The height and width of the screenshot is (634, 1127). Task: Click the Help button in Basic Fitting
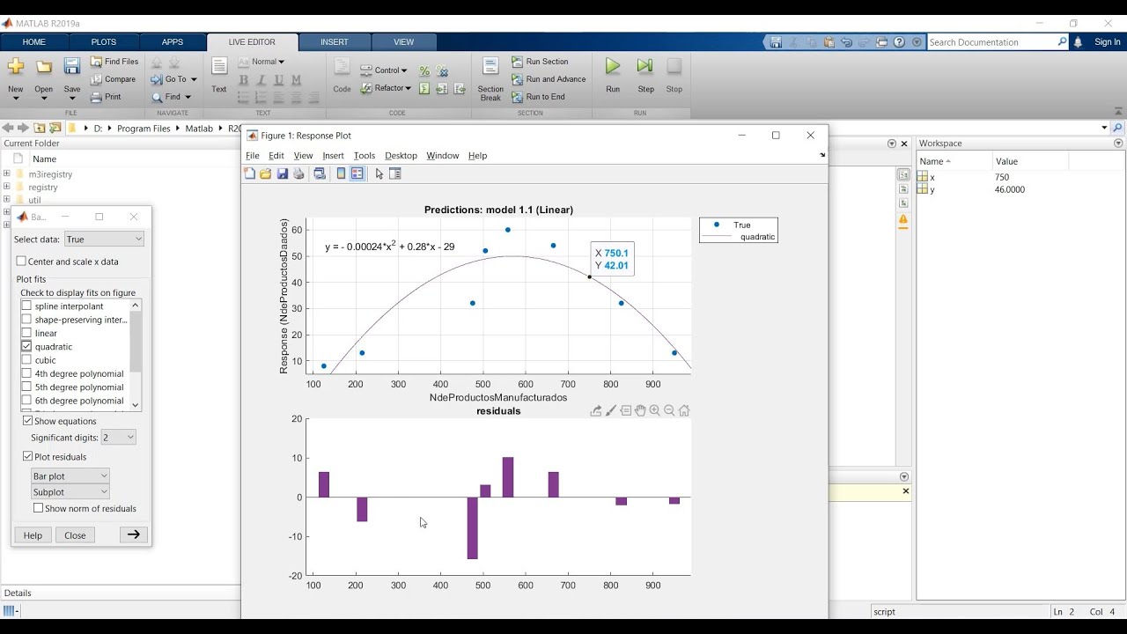(x=33, y=535)
